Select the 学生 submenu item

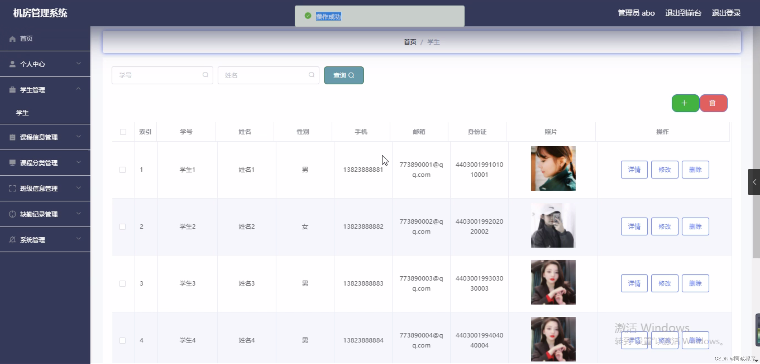coord(23,113)
